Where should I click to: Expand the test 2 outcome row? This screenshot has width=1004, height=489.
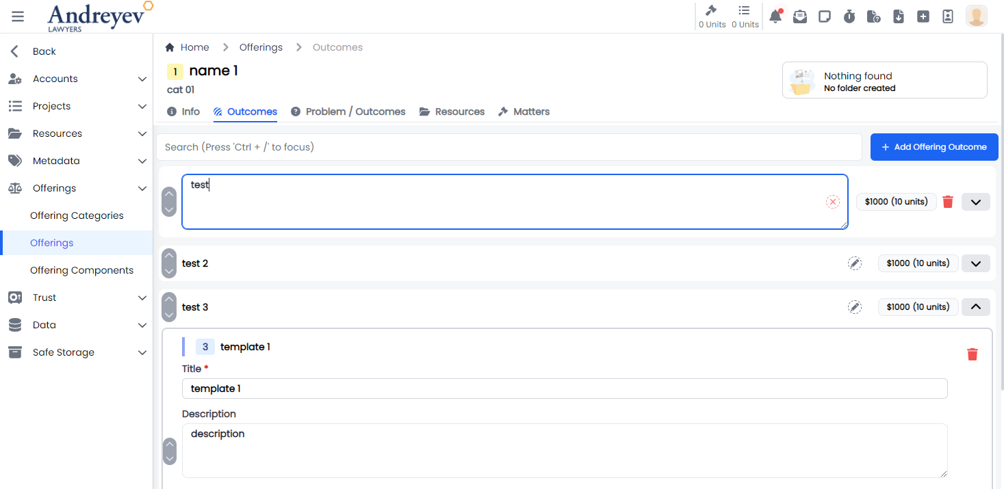tap(975, 263)
